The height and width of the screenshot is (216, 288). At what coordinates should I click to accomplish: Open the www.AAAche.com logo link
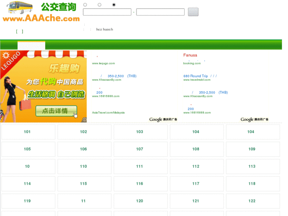tap(41, 18)
